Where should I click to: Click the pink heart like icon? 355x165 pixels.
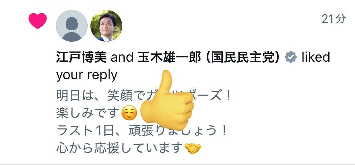pos(38,21)
